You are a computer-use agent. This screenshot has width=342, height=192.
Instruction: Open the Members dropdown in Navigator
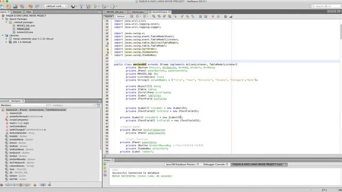[x=24, y=105]
